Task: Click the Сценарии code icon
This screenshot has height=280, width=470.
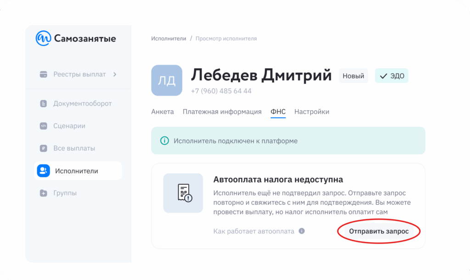Action: [44, 126]
